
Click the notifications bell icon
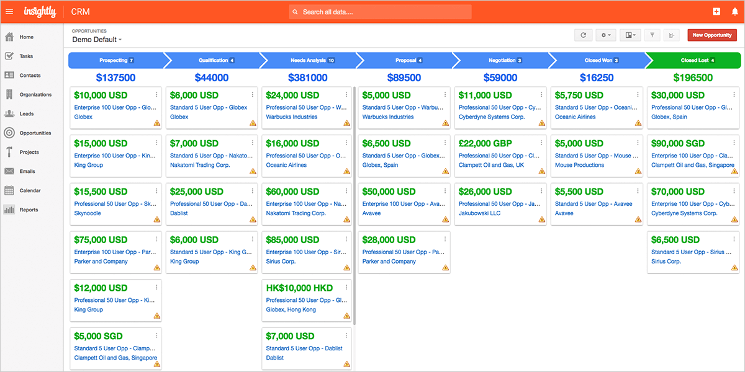(x=735, y=12)
